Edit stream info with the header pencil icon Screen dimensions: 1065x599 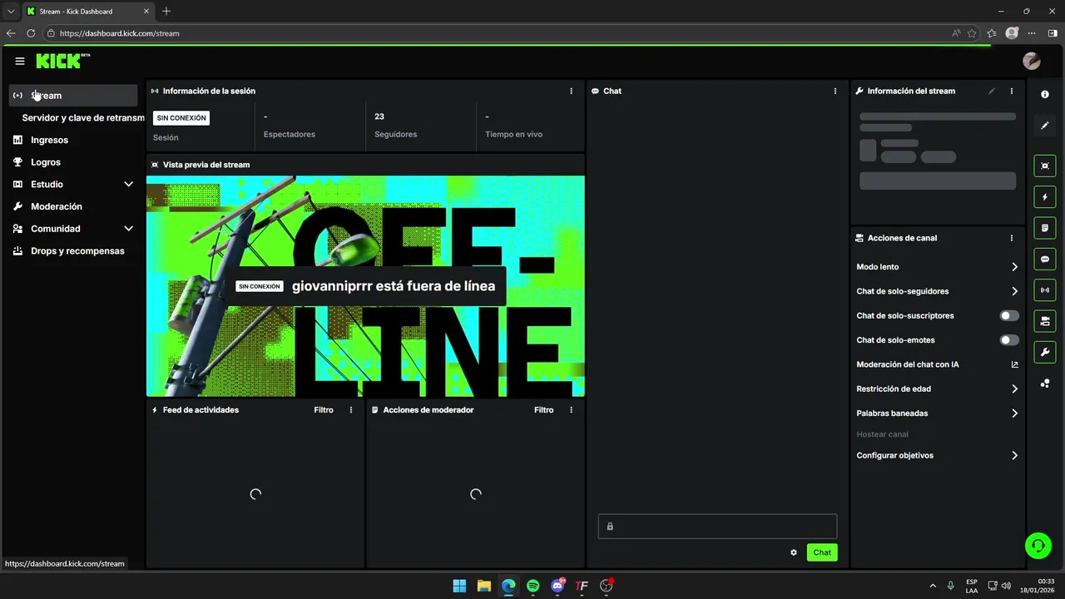(x=992, y=91)
